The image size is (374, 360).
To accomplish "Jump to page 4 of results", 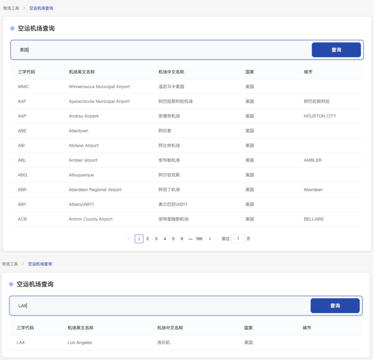I will 165,239.
